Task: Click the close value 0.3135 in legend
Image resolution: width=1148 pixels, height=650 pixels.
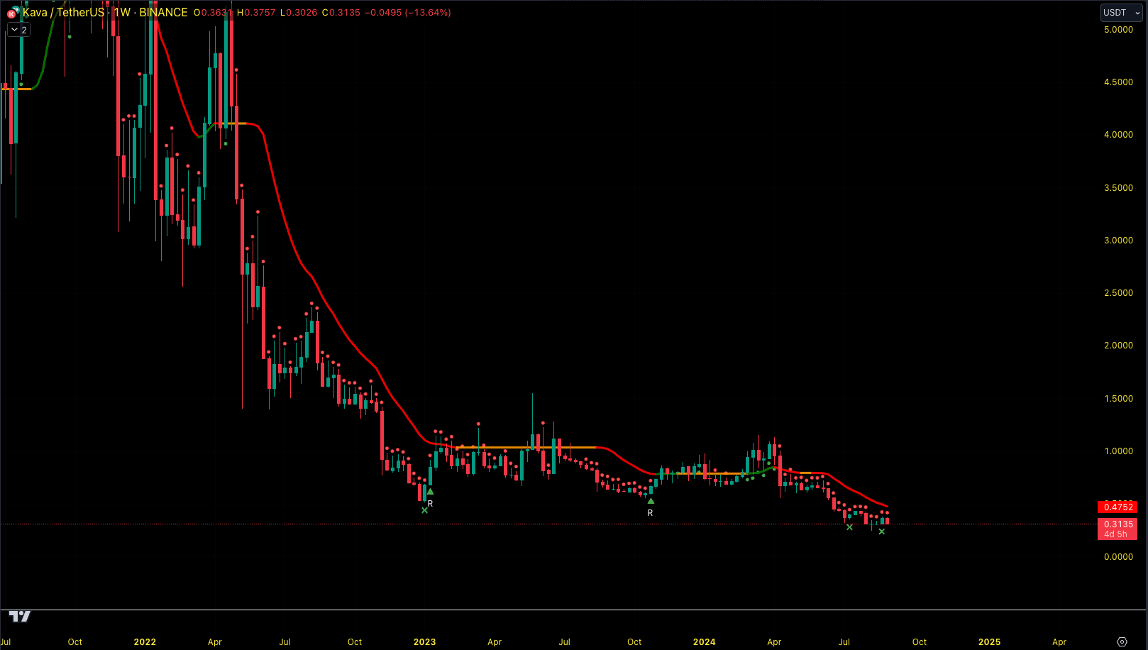Action: (x=344, y=13)
